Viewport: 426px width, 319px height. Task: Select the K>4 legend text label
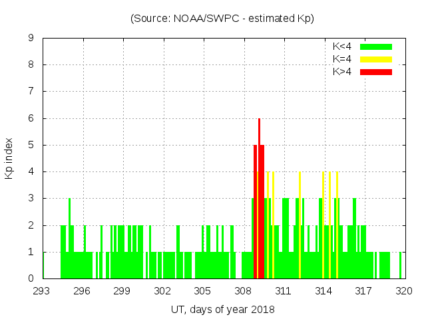[341, 71]
